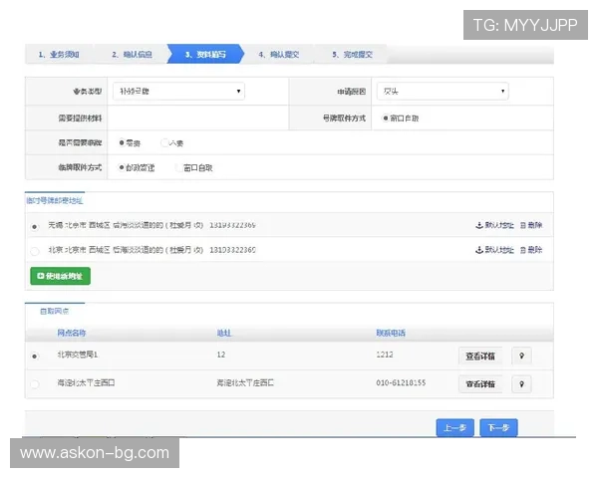Open map pin for 北京交管局1
Image resolution: width=598 pixels, height=478 pixels.
521,356
